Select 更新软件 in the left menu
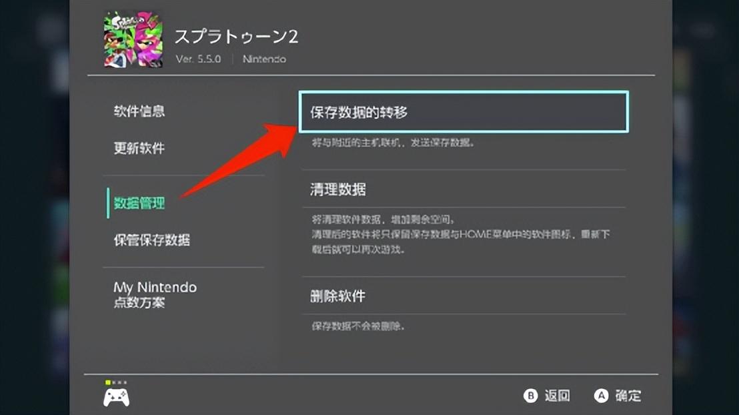 point(139,148)
